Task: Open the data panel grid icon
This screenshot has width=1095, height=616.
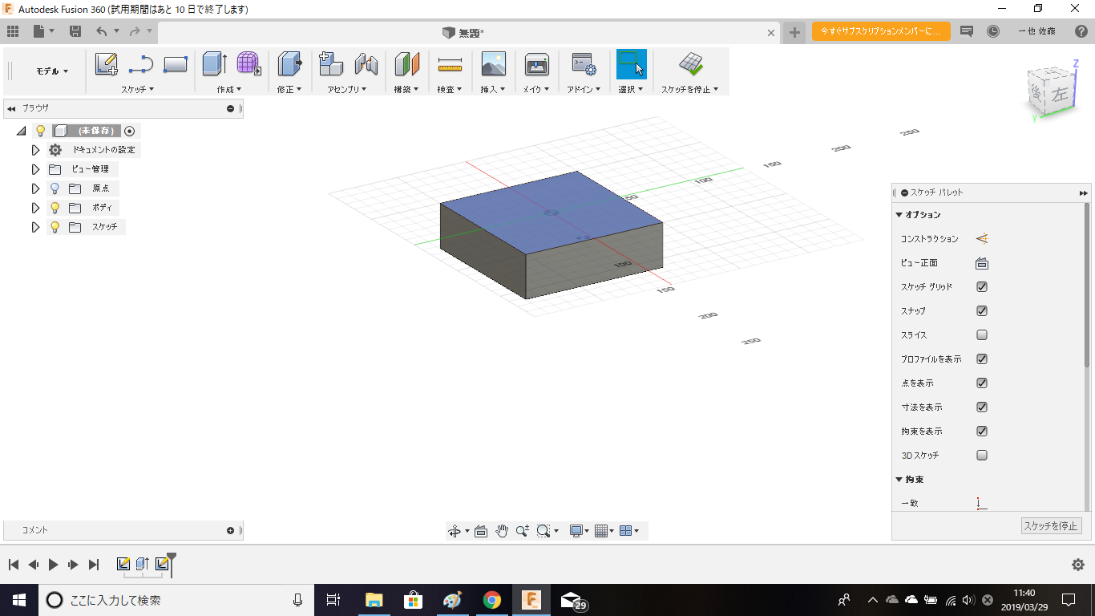Action: pos(13,31)
